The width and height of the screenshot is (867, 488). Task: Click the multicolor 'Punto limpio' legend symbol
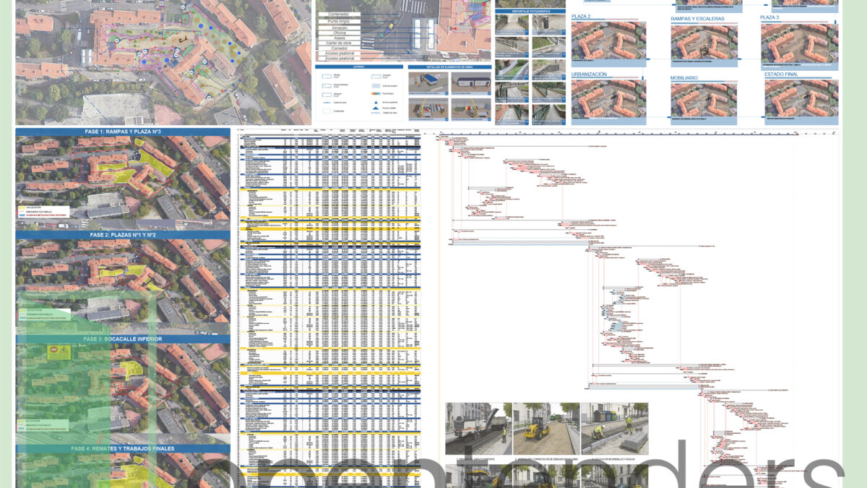click(x=376, y=93)
